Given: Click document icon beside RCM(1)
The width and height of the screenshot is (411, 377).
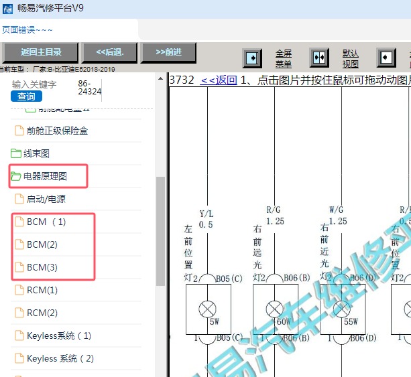Looking at the screenshot, I should coord(19,290).
